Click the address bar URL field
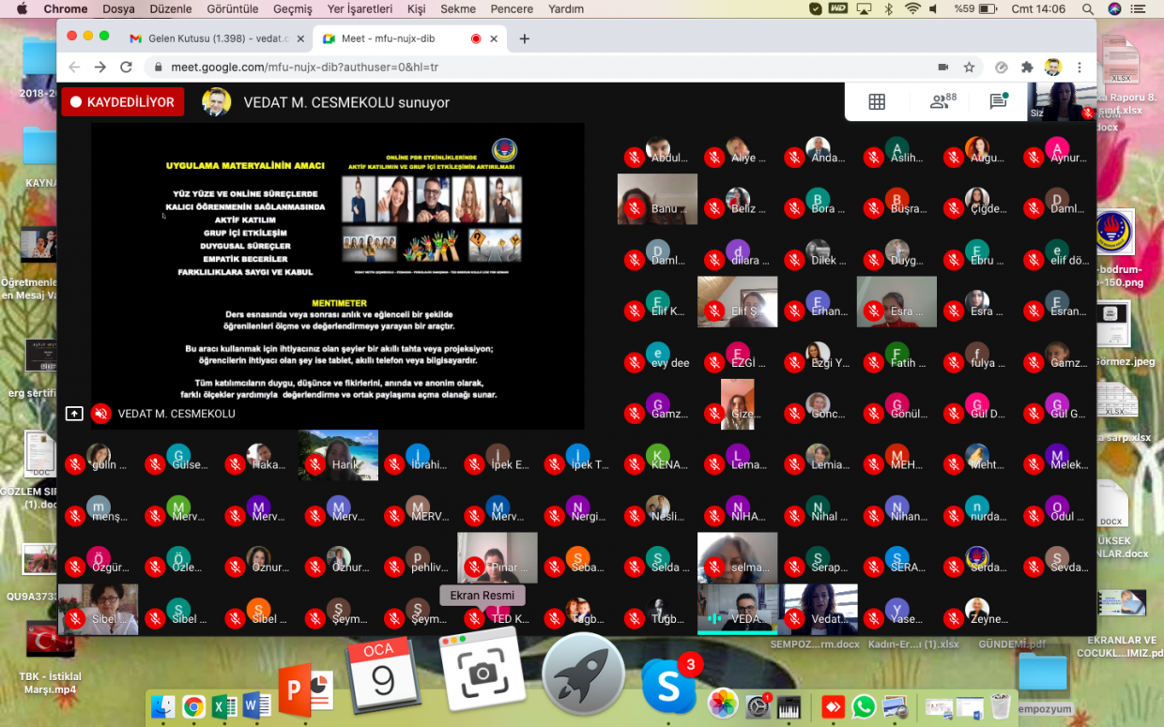Viewport: 1164px width, 727px height. point(540,68)
